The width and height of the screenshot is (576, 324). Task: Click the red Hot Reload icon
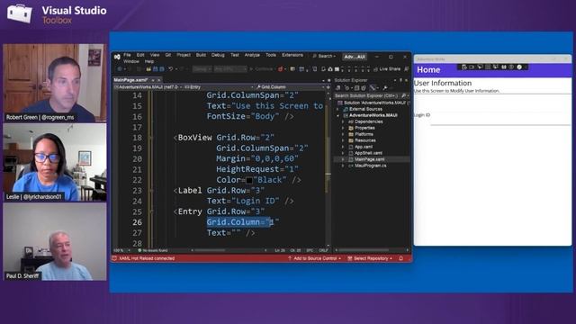[280, 69]
